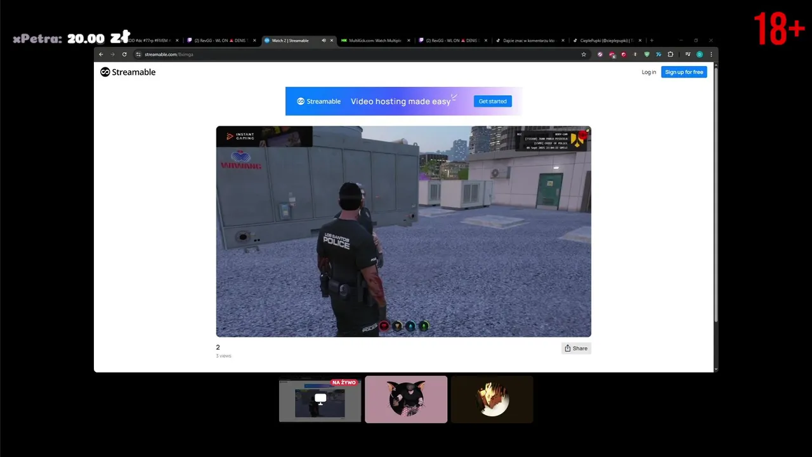Mute the Watch 2 Streamable tab speaker
Screen dimensions: 812x457
[324, 41]
